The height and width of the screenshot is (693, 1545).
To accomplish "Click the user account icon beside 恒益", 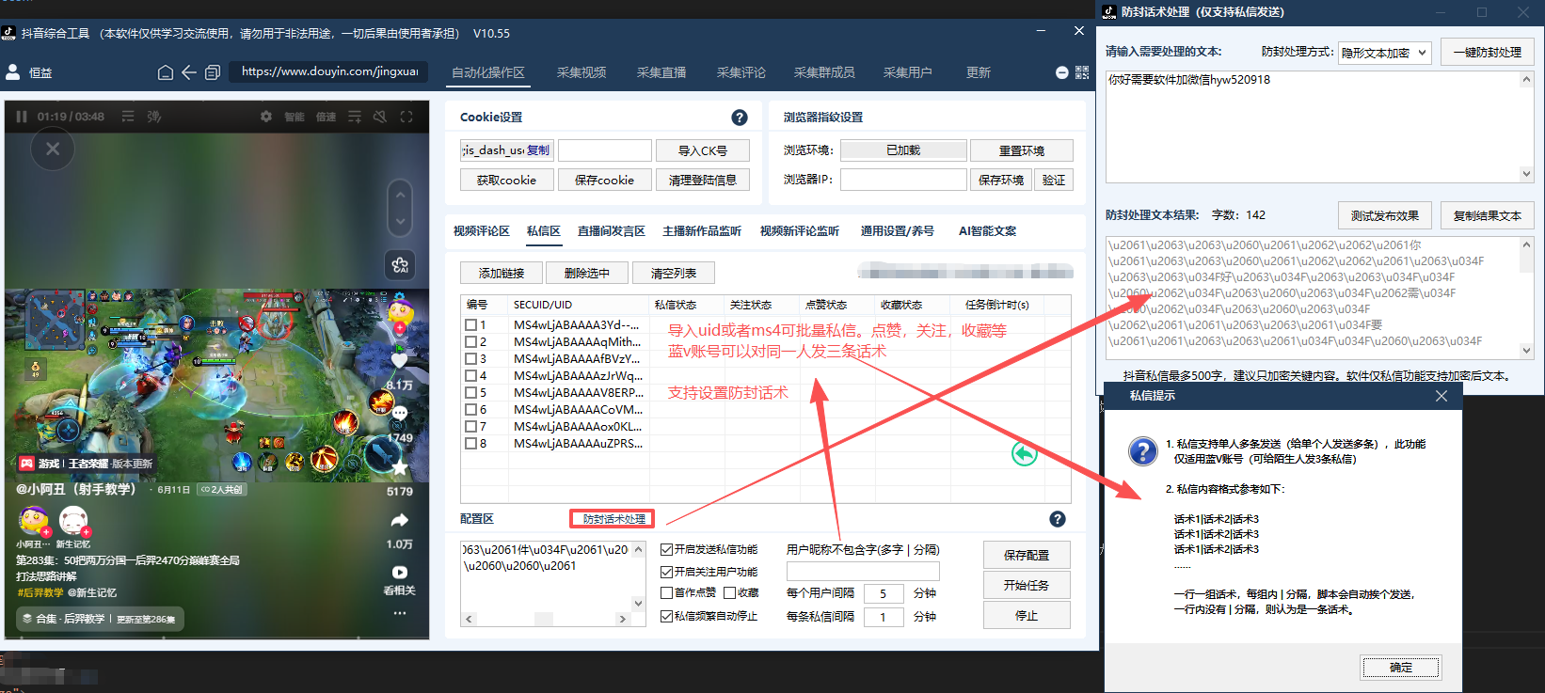I will [13, 71].
